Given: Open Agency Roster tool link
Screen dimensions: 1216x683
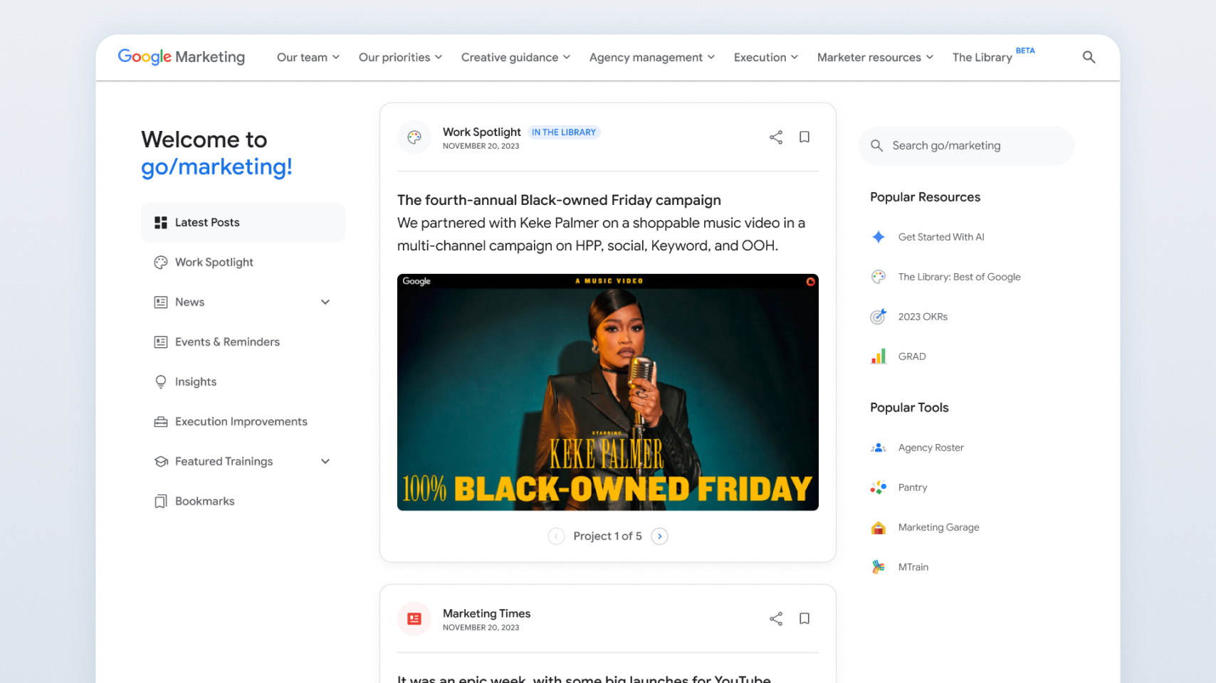Looking at the screenshot, I should [931, 448].
